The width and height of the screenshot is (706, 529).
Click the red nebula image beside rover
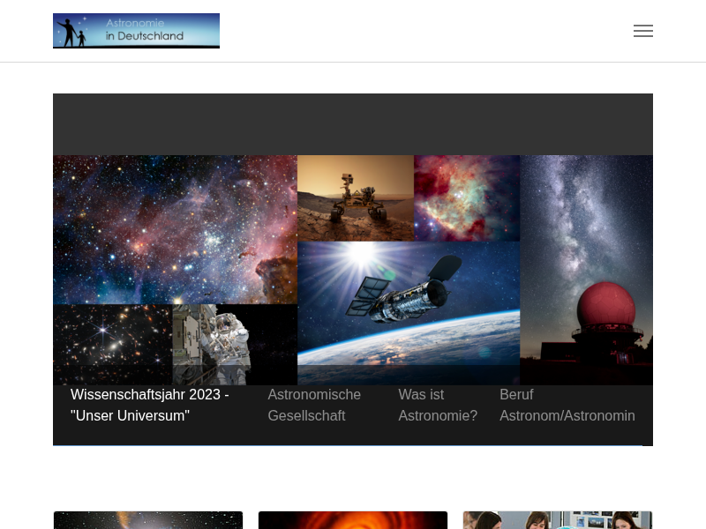[466, 197]
